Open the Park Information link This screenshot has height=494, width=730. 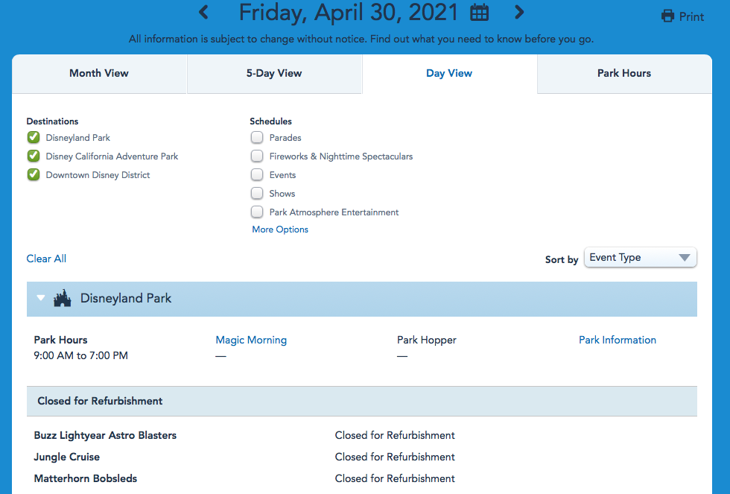coord(617,340)
